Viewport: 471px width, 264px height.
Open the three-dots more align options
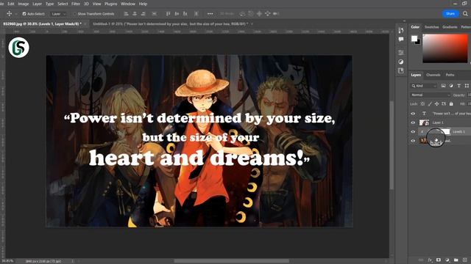coord(210,14)
